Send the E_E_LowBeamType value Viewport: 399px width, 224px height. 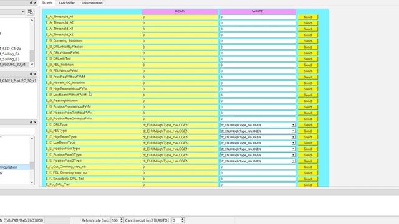pos(307,143)
